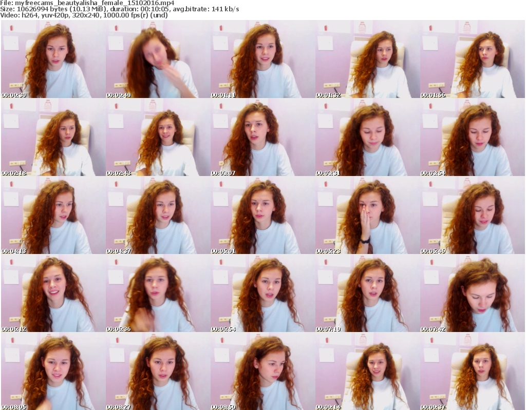This screenshot has height=410, width=526.
Task: Click the Size and duration info line
Action: tap(119, 9)
